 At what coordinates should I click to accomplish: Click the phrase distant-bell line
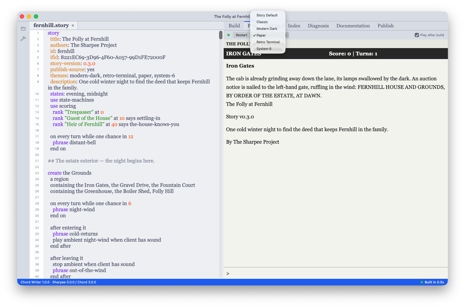pyautogui.click(x=74, y=143)
